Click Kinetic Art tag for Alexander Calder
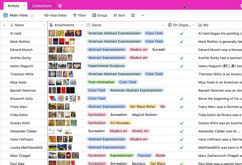This screenshot has width=242, height=165. 140,131
